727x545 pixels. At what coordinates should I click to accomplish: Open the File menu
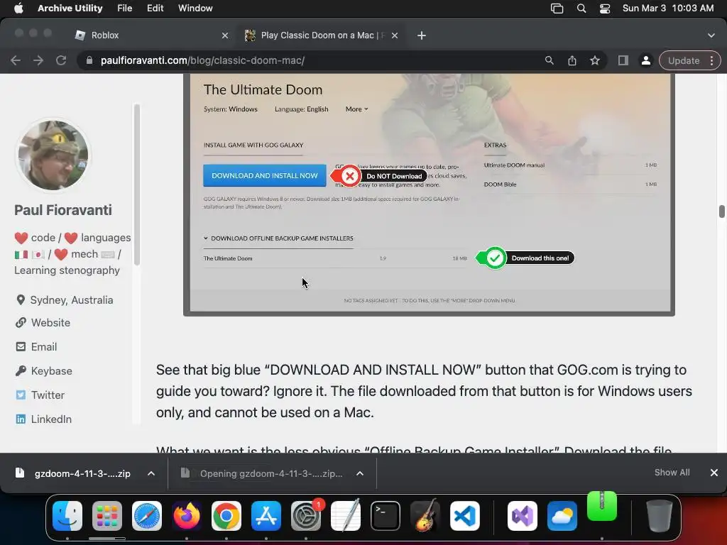pos(124,8)
